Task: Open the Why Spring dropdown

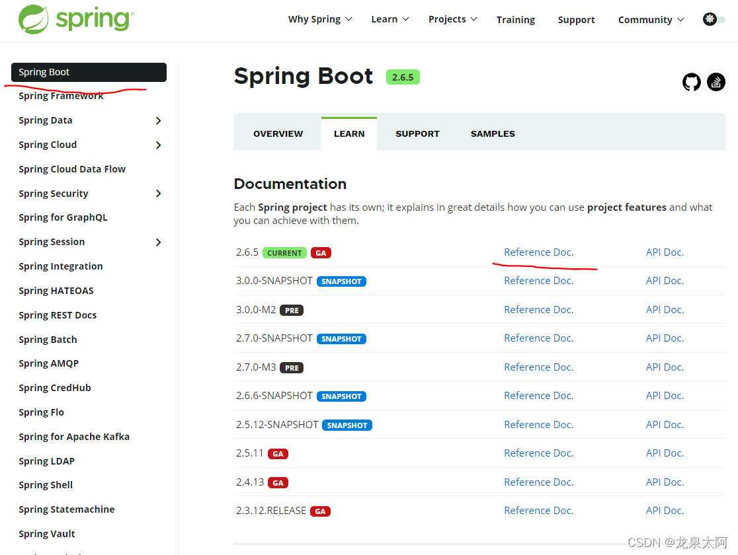Action: click(x=319, y=19)
